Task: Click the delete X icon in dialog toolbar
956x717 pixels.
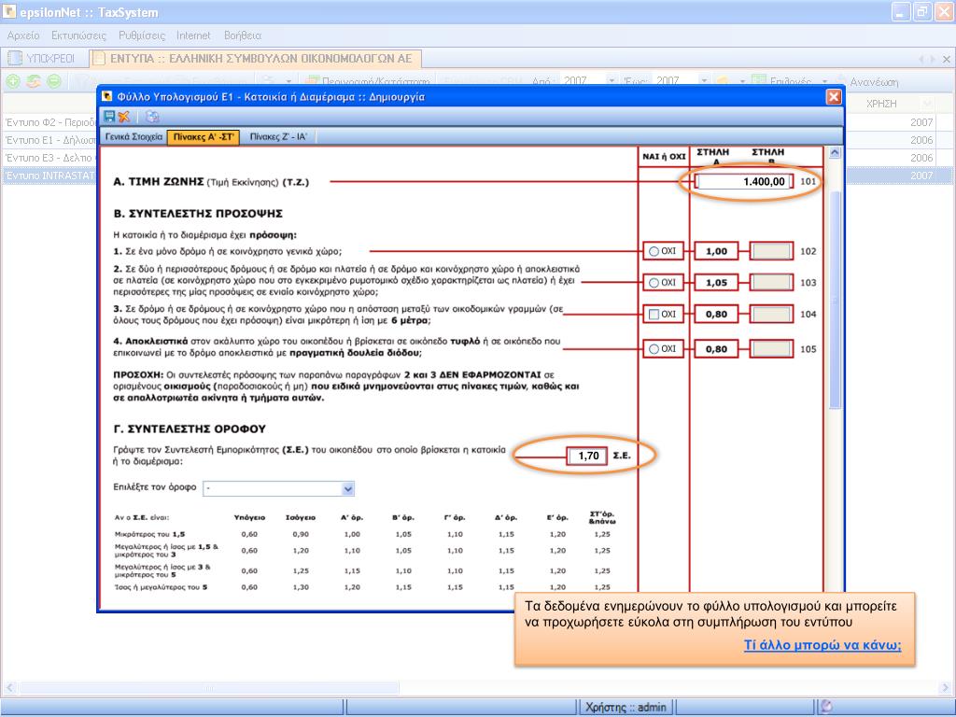Action: click(124, 117)
